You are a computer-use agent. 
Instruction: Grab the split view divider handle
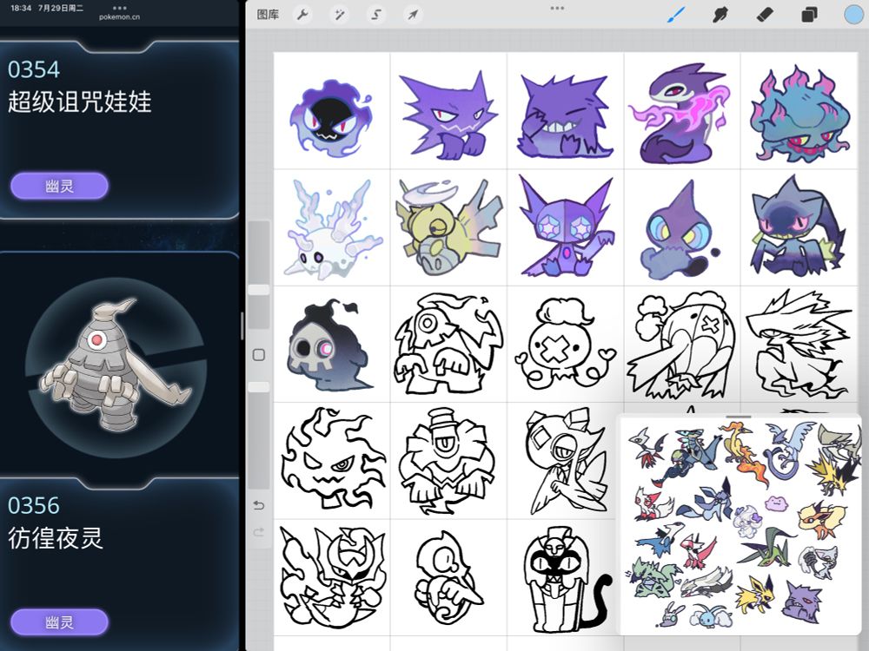[242, 325]
